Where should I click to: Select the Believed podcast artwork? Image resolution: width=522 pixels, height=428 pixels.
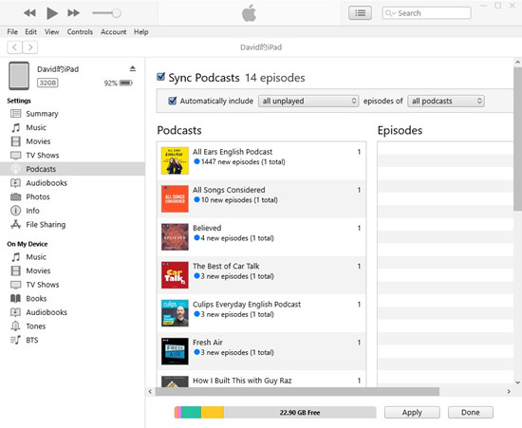point(175,237)
